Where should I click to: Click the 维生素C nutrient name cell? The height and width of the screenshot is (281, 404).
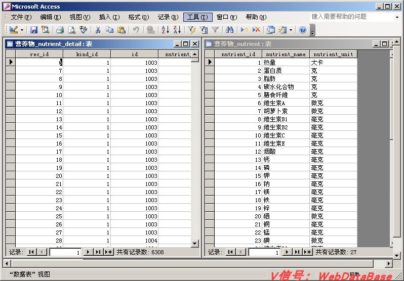point(286,135)
